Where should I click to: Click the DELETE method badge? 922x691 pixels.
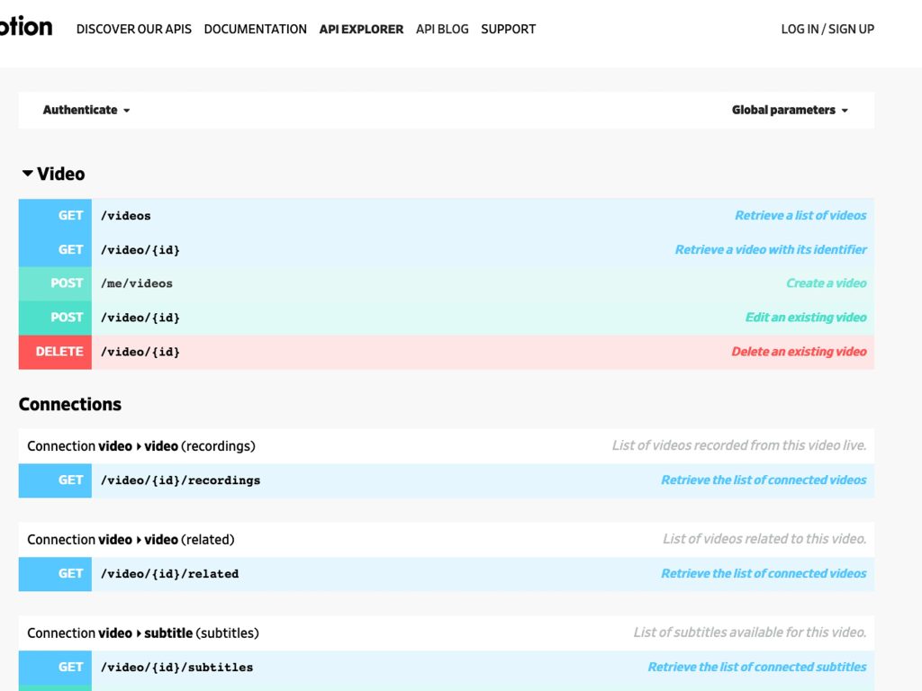[55, 352]
